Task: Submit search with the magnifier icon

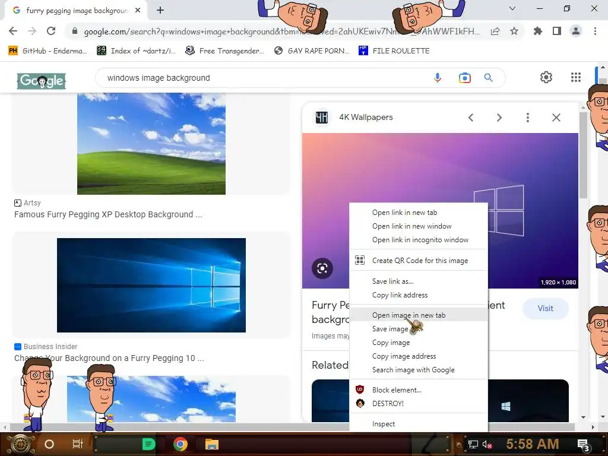Action: (x=488, y=78)
